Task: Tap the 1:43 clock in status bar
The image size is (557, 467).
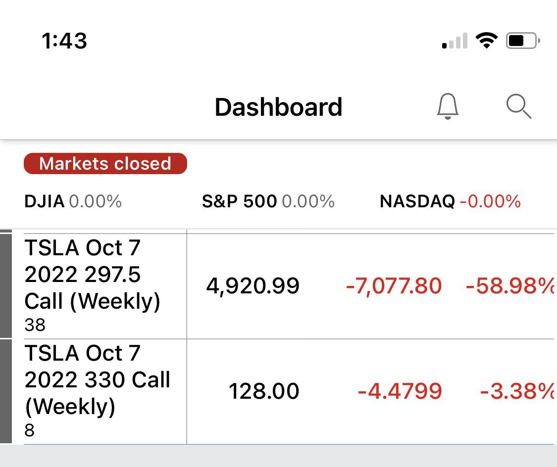Action: pos(65,41)
